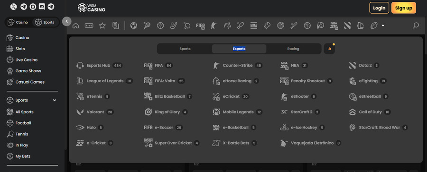Screen dimensions: 427x172
Task: Switch to the Racing tab
Action: point(293,49)
